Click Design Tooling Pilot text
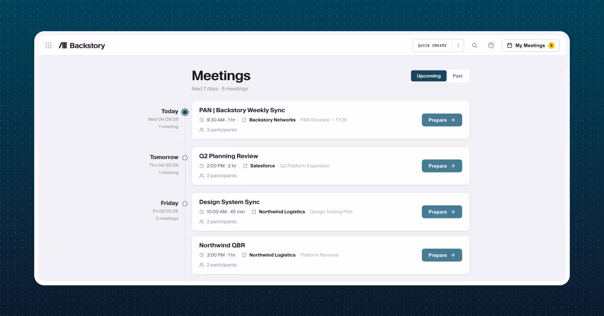 click(x=331, y=212)
